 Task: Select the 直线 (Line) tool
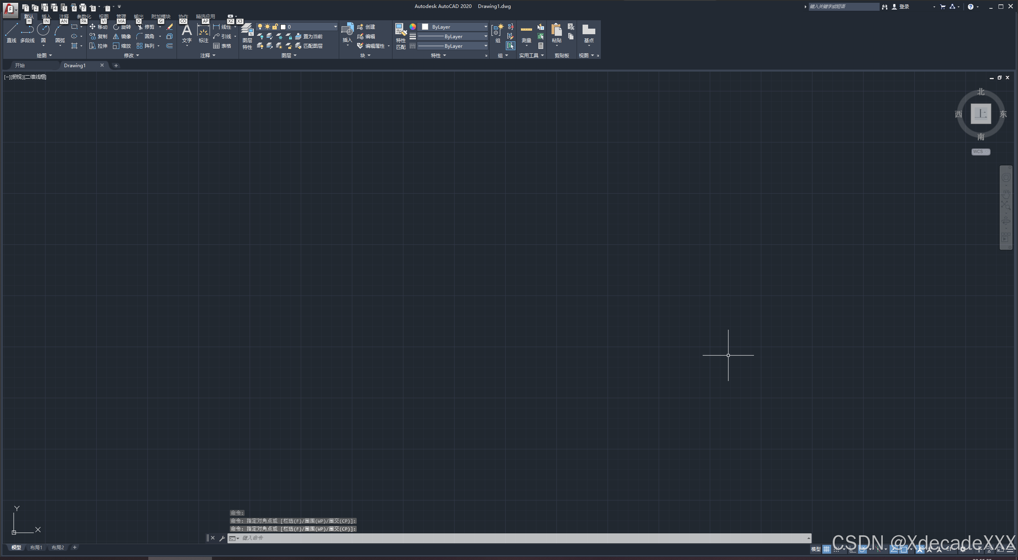click(11, 31)
